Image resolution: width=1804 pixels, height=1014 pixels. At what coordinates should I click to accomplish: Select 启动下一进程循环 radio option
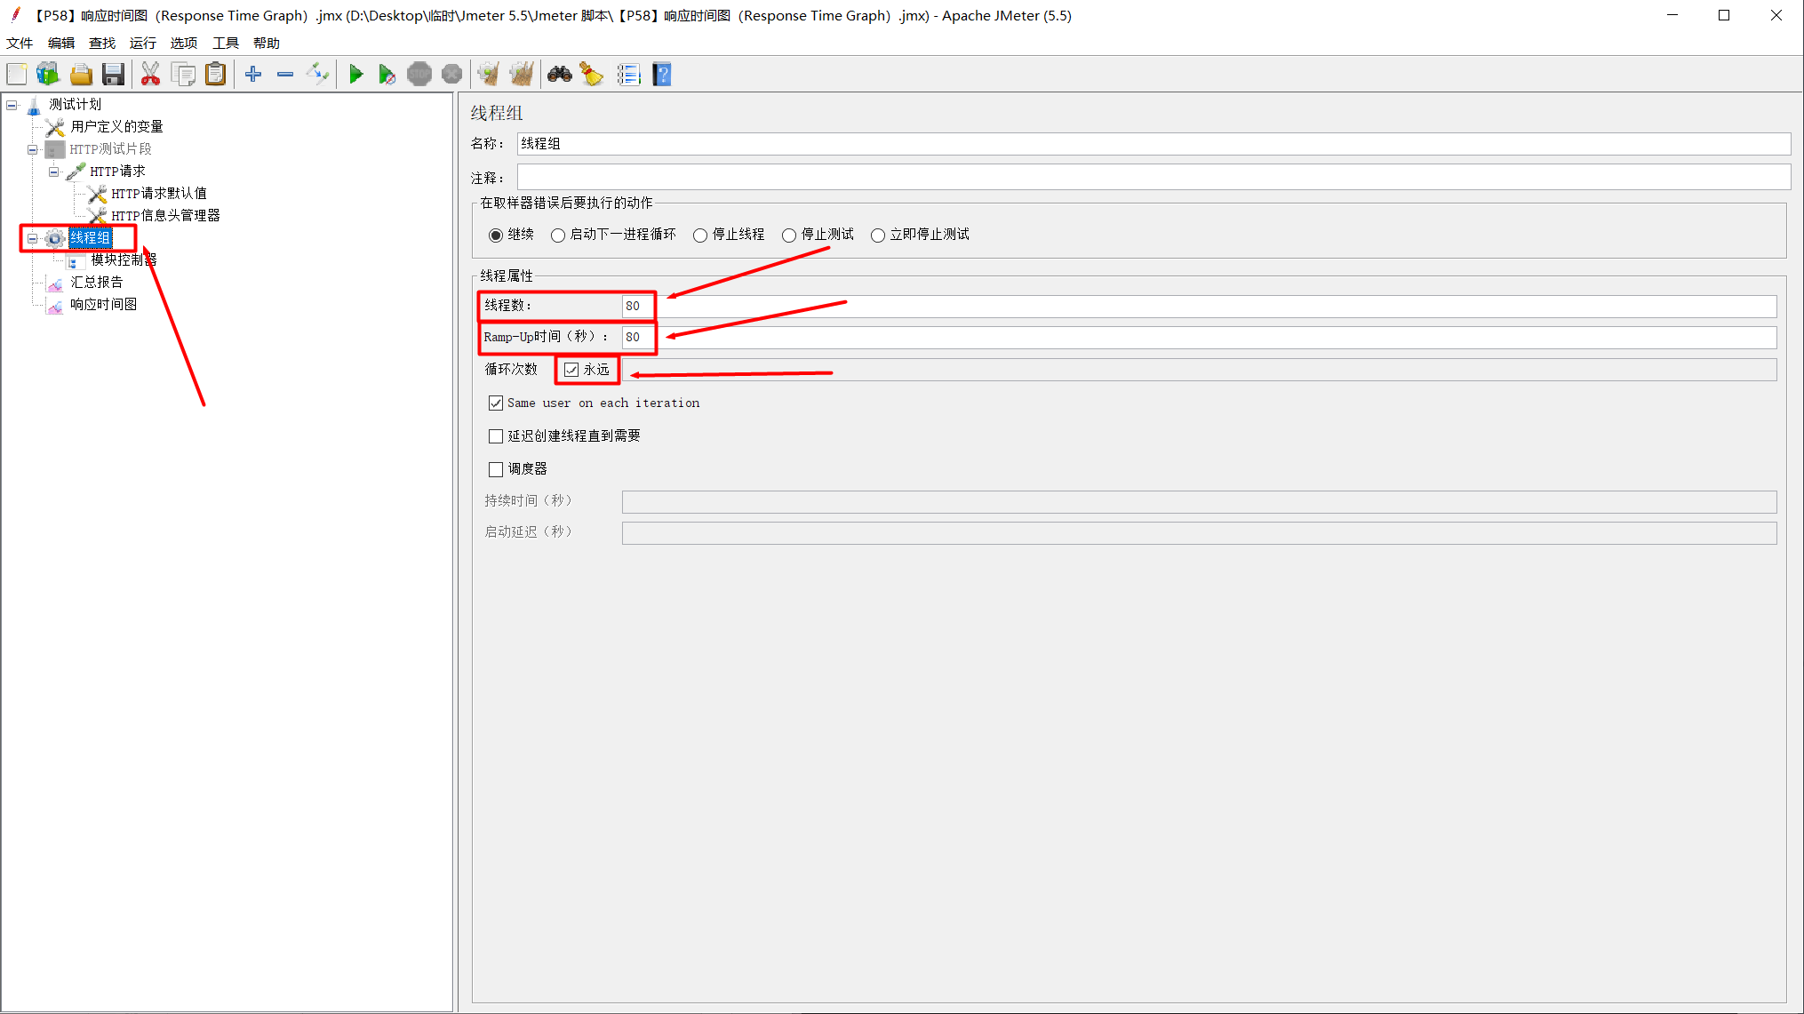coord(558,236)
